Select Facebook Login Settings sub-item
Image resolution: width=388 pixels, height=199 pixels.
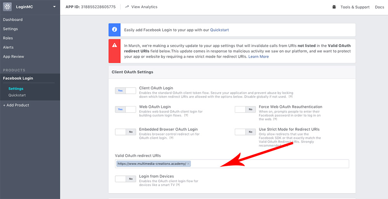16,89
